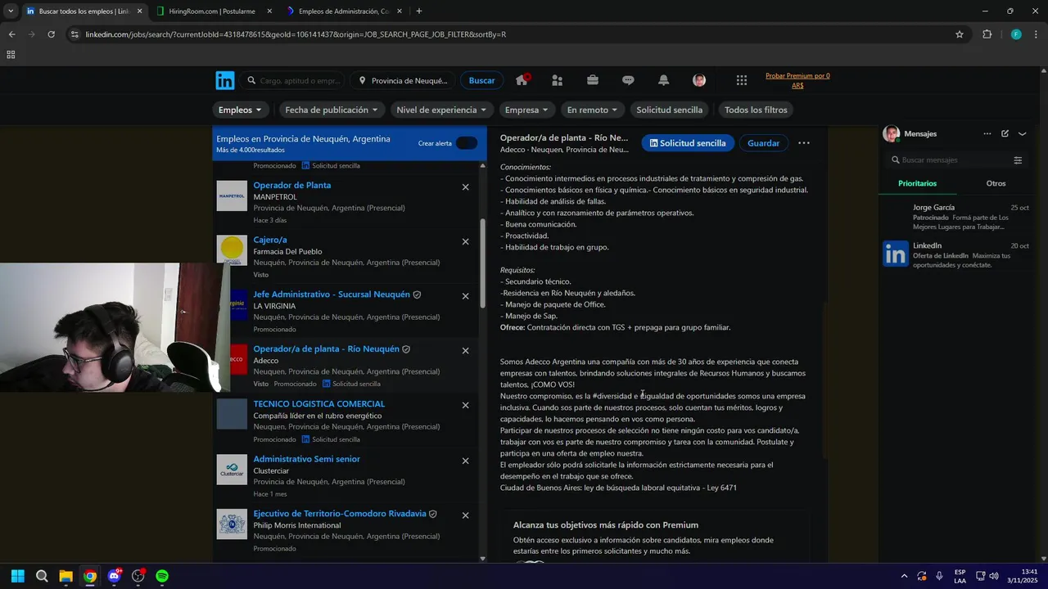The image size is (1048, 589).
Task: Select Prioritarios messages tab
Action: (917, 183)
